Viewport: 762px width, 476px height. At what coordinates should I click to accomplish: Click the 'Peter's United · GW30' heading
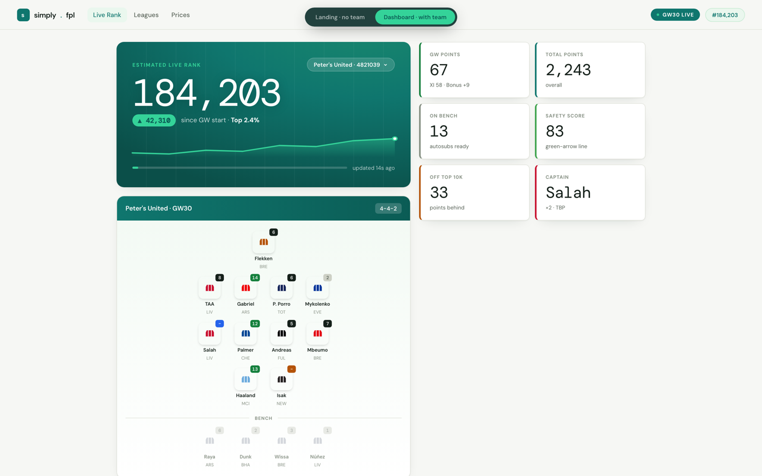[158, 208]
